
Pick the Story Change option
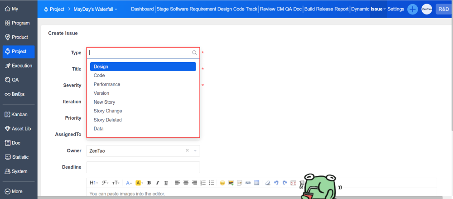point(108,111)
